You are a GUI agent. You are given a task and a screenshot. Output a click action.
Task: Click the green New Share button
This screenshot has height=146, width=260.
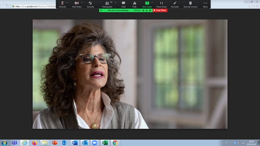(147, 4)
